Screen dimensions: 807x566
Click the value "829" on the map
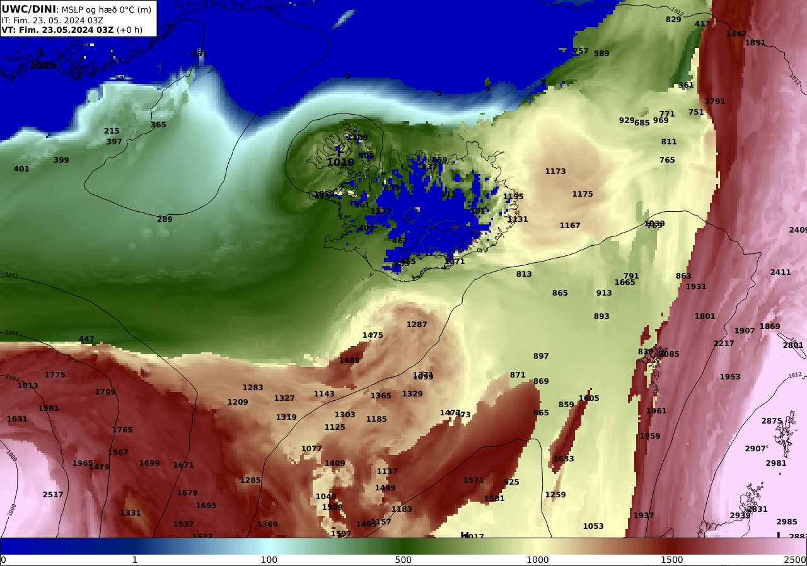[673, 20]
